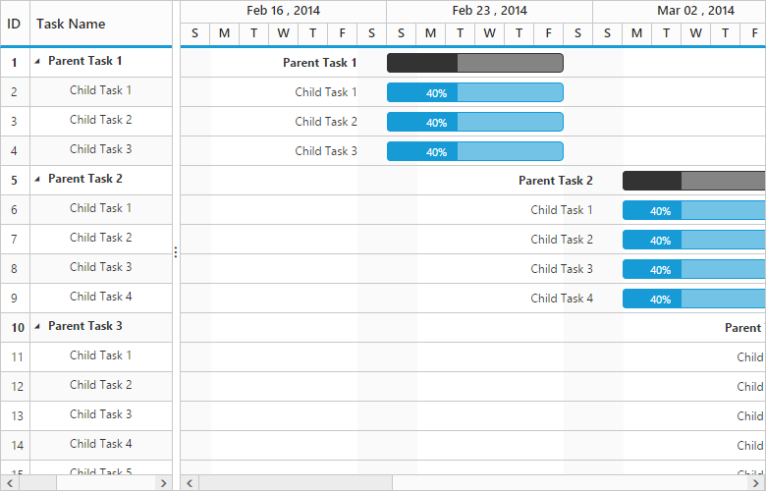
Task: Sort by the Task Name column header
Action: coord(71,23)
